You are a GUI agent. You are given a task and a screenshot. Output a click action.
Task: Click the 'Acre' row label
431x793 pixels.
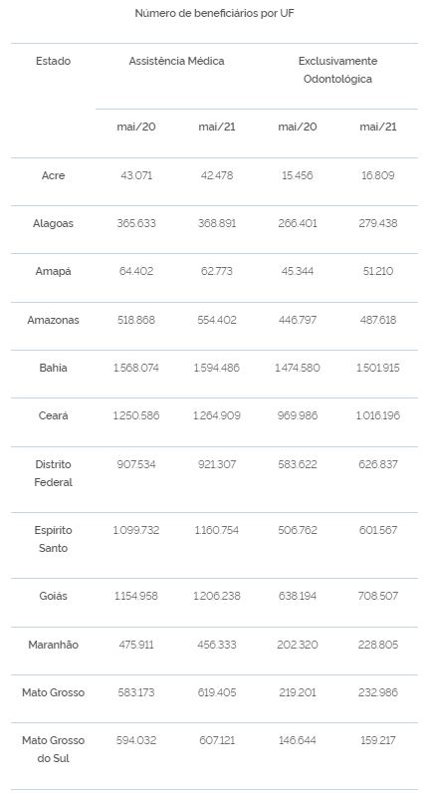53,176
